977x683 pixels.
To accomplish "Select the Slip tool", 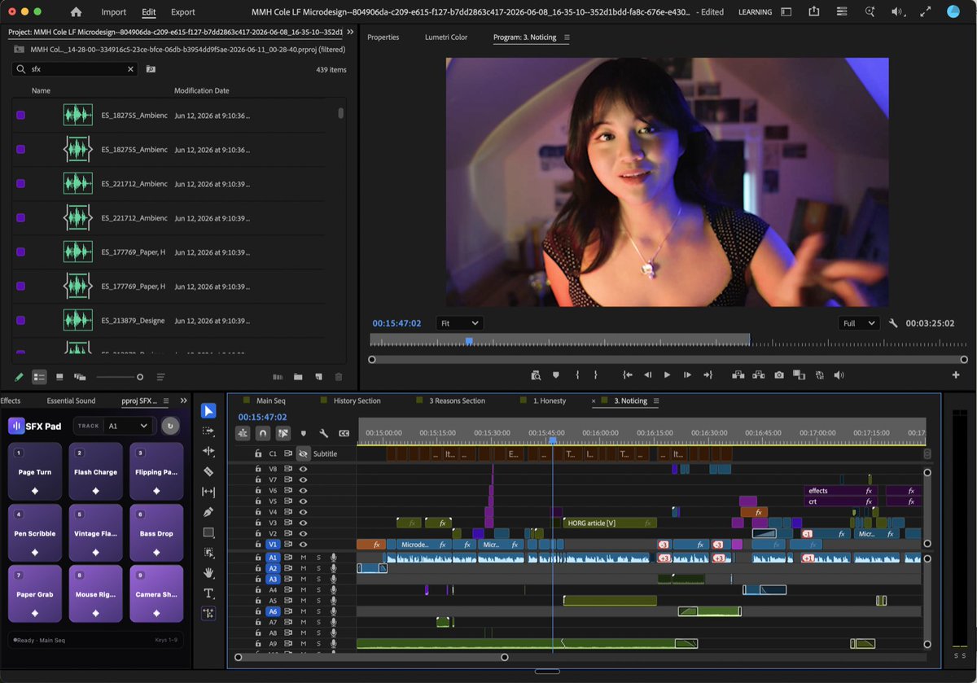I will pos(208,492).
